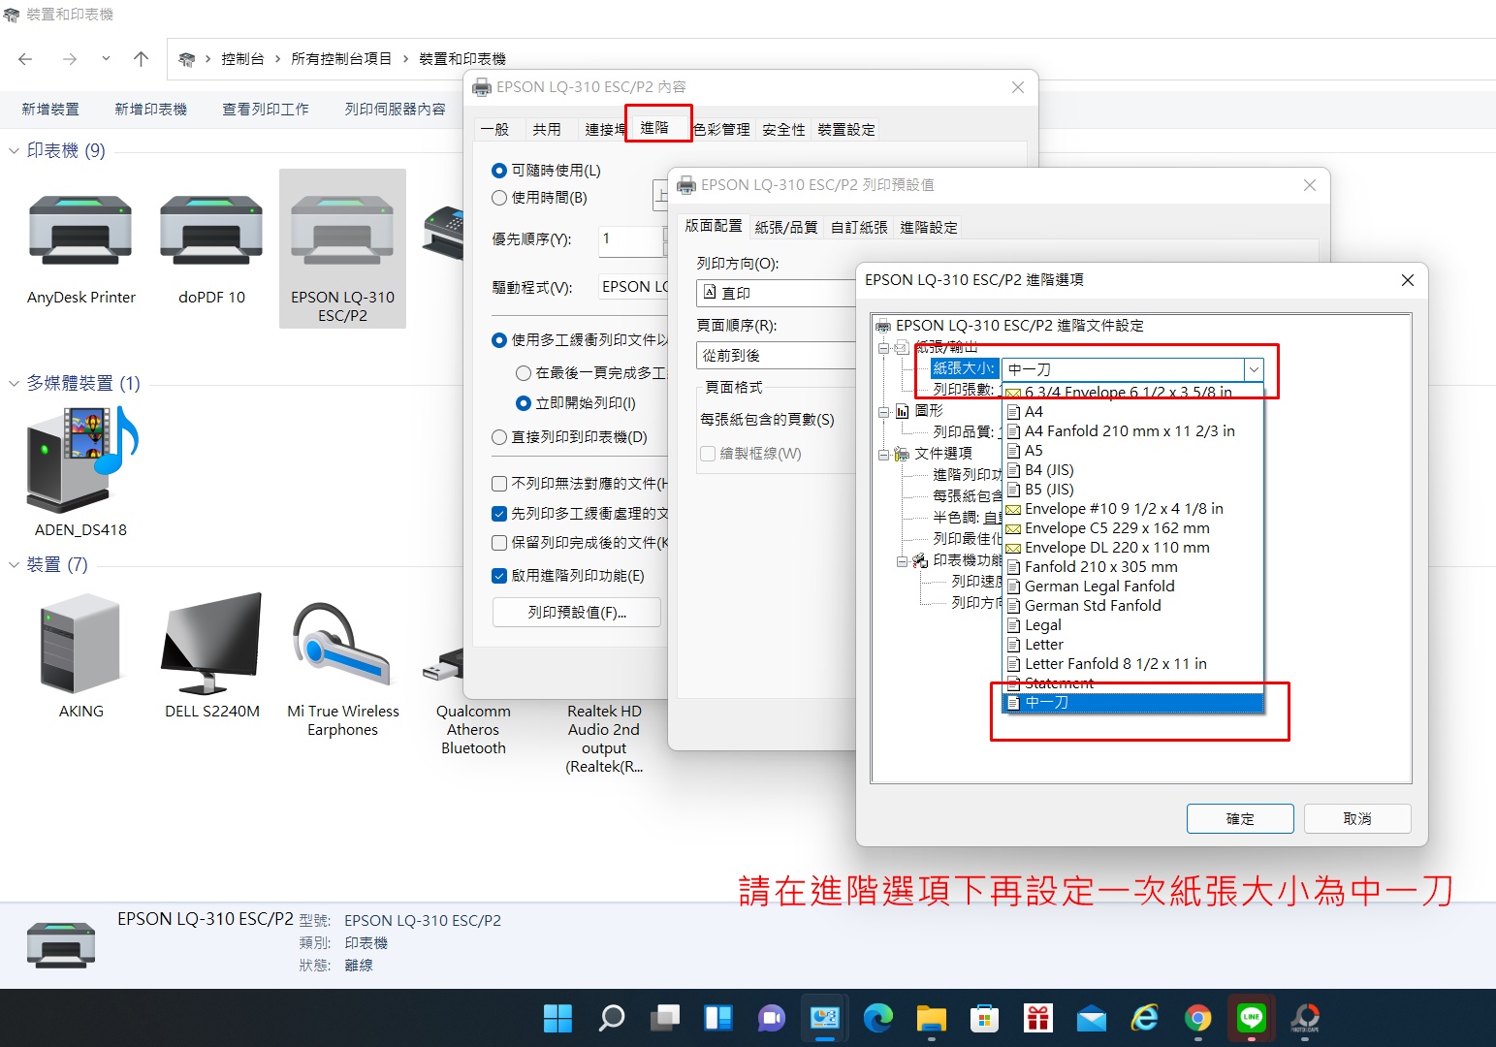Choose Letter in paper size list
This screenshot has width=1496, height=1047.
[1132, 645]
